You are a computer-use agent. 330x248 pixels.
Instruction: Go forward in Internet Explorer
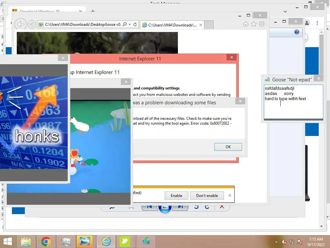click(32, 24)
